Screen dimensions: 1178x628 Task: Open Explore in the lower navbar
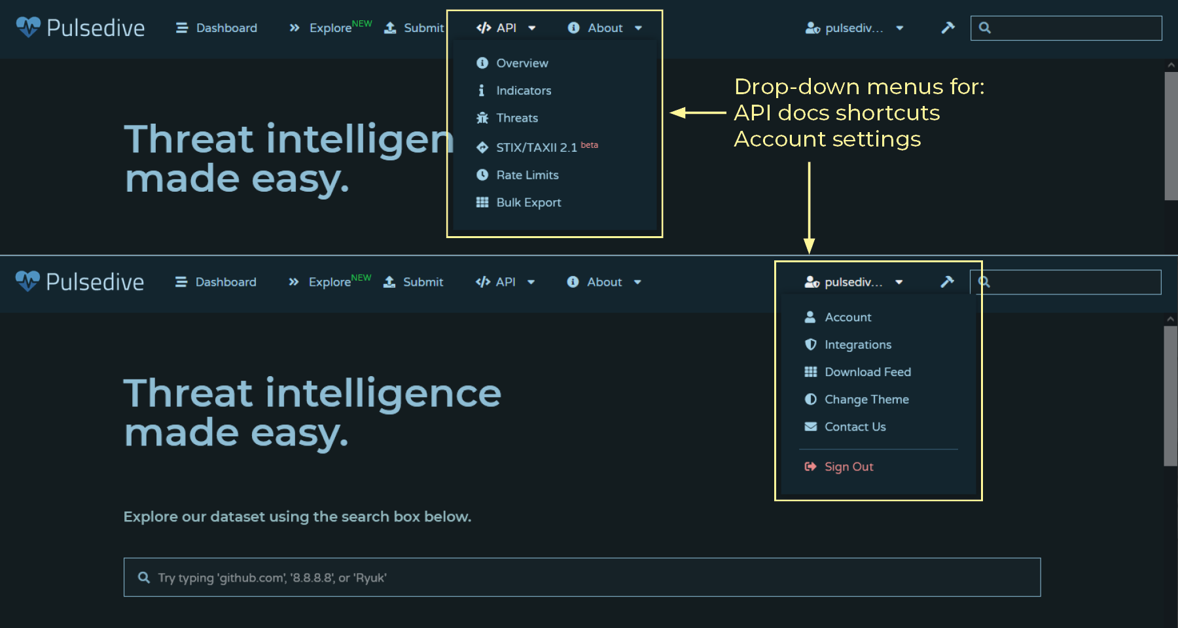coord(329,282)
